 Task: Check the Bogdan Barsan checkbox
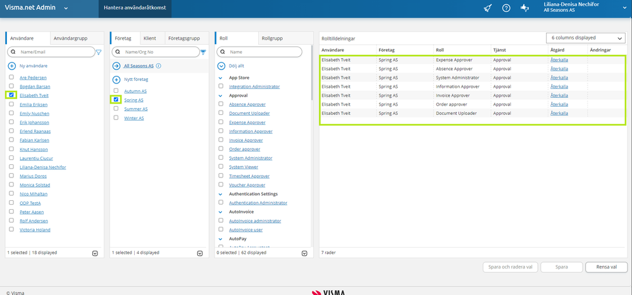[x=11, y=86]
